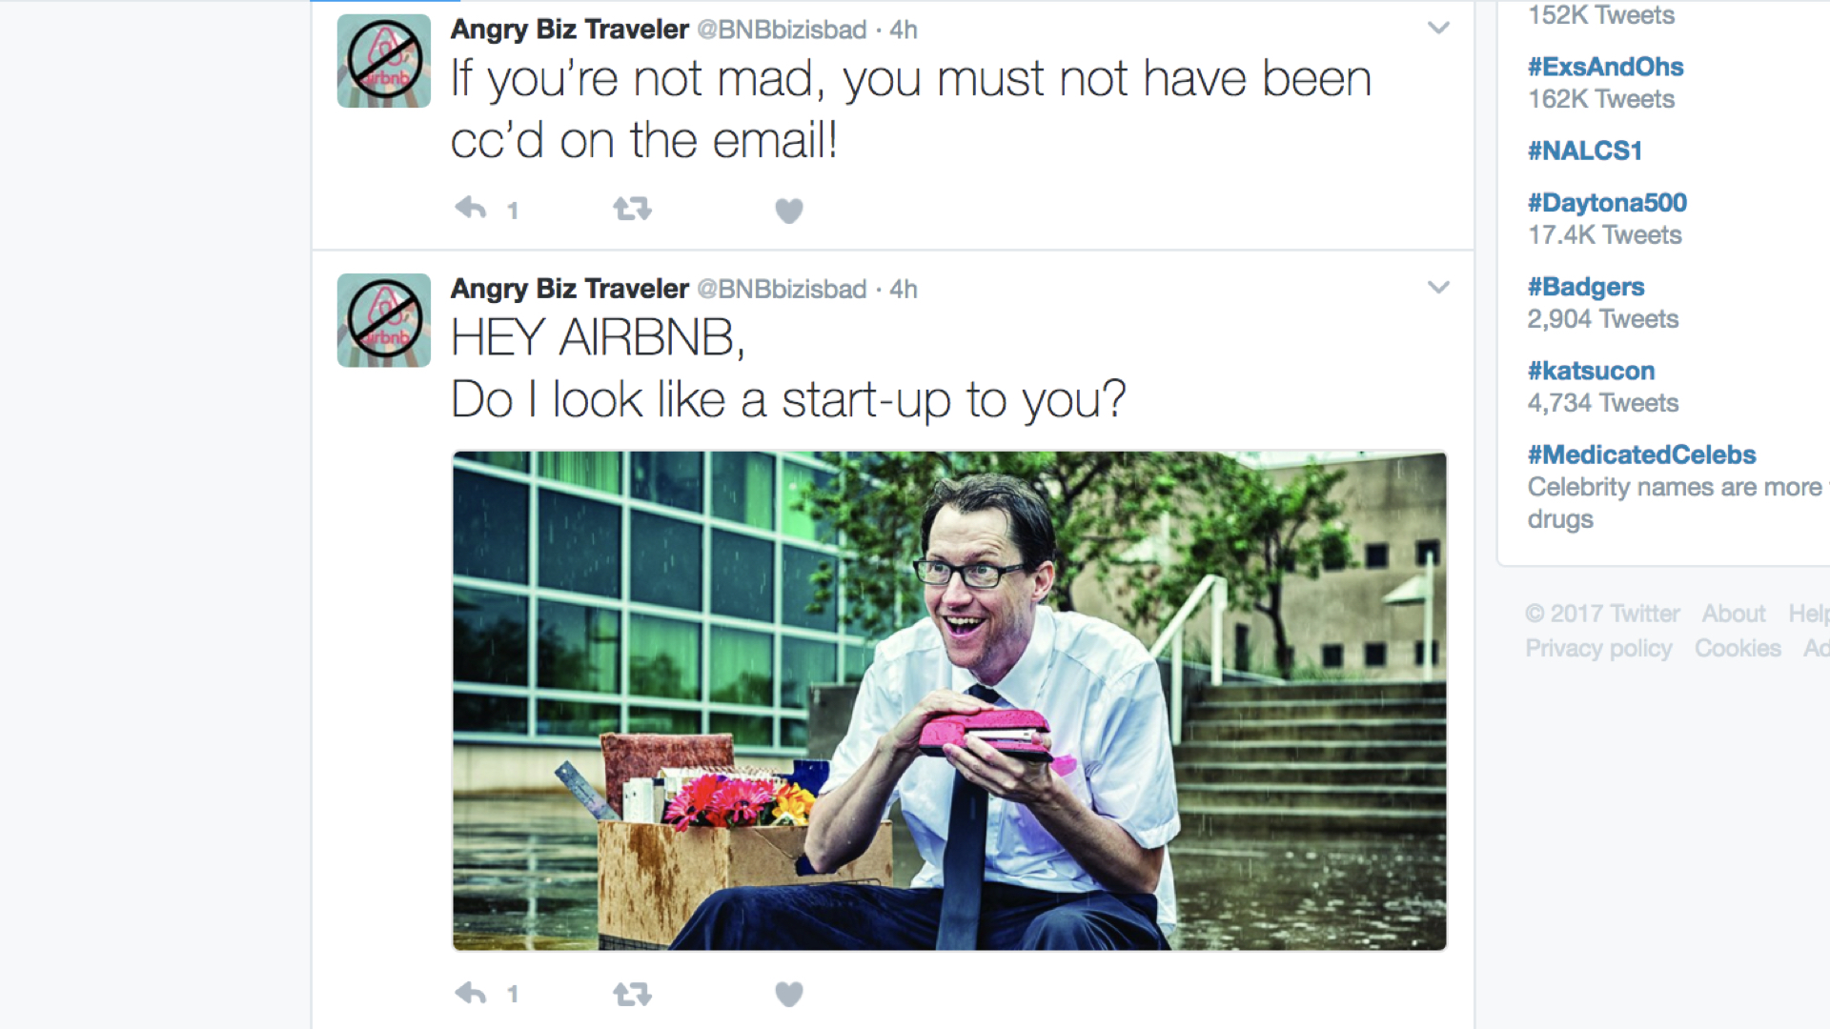Open the #katsucon trending hashtag
This screenshot has height=1029, width=1830.
point(1591,371)
